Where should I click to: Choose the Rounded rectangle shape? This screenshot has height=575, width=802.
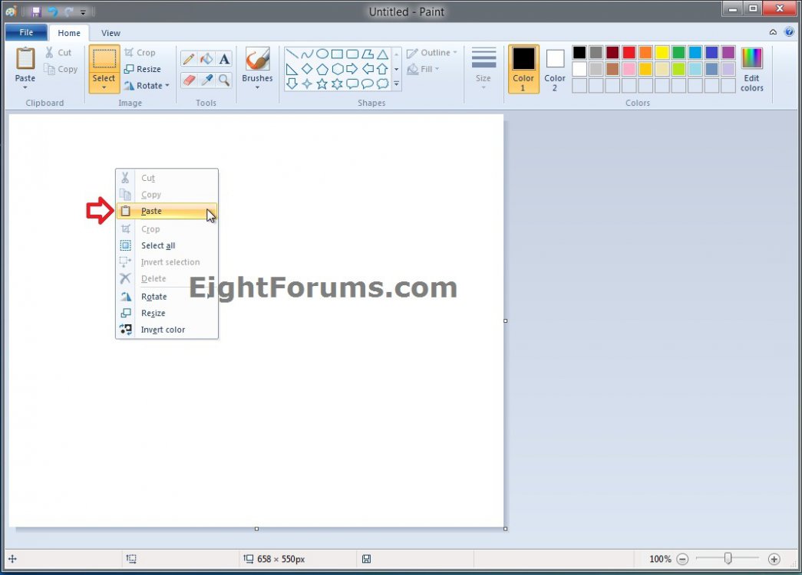(352, 54)
